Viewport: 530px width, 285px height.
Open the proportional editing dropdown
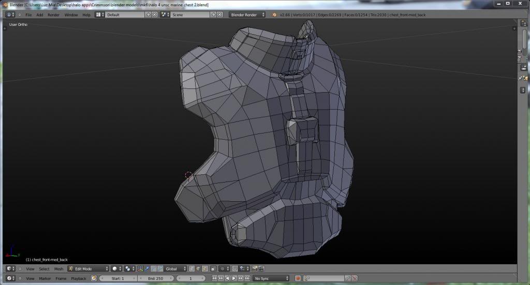224,269
